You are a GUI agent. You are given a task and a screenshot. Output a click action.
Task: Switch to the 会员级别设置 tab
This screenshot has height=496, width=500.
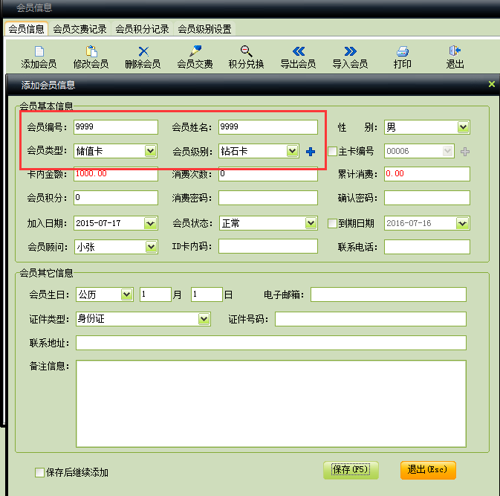pos(205,29)
